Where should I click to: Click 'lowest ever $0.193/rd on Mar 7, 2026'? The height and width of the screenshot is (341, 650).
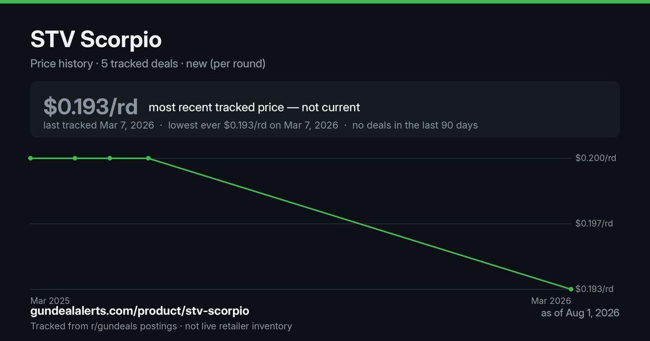coord(253,125)
